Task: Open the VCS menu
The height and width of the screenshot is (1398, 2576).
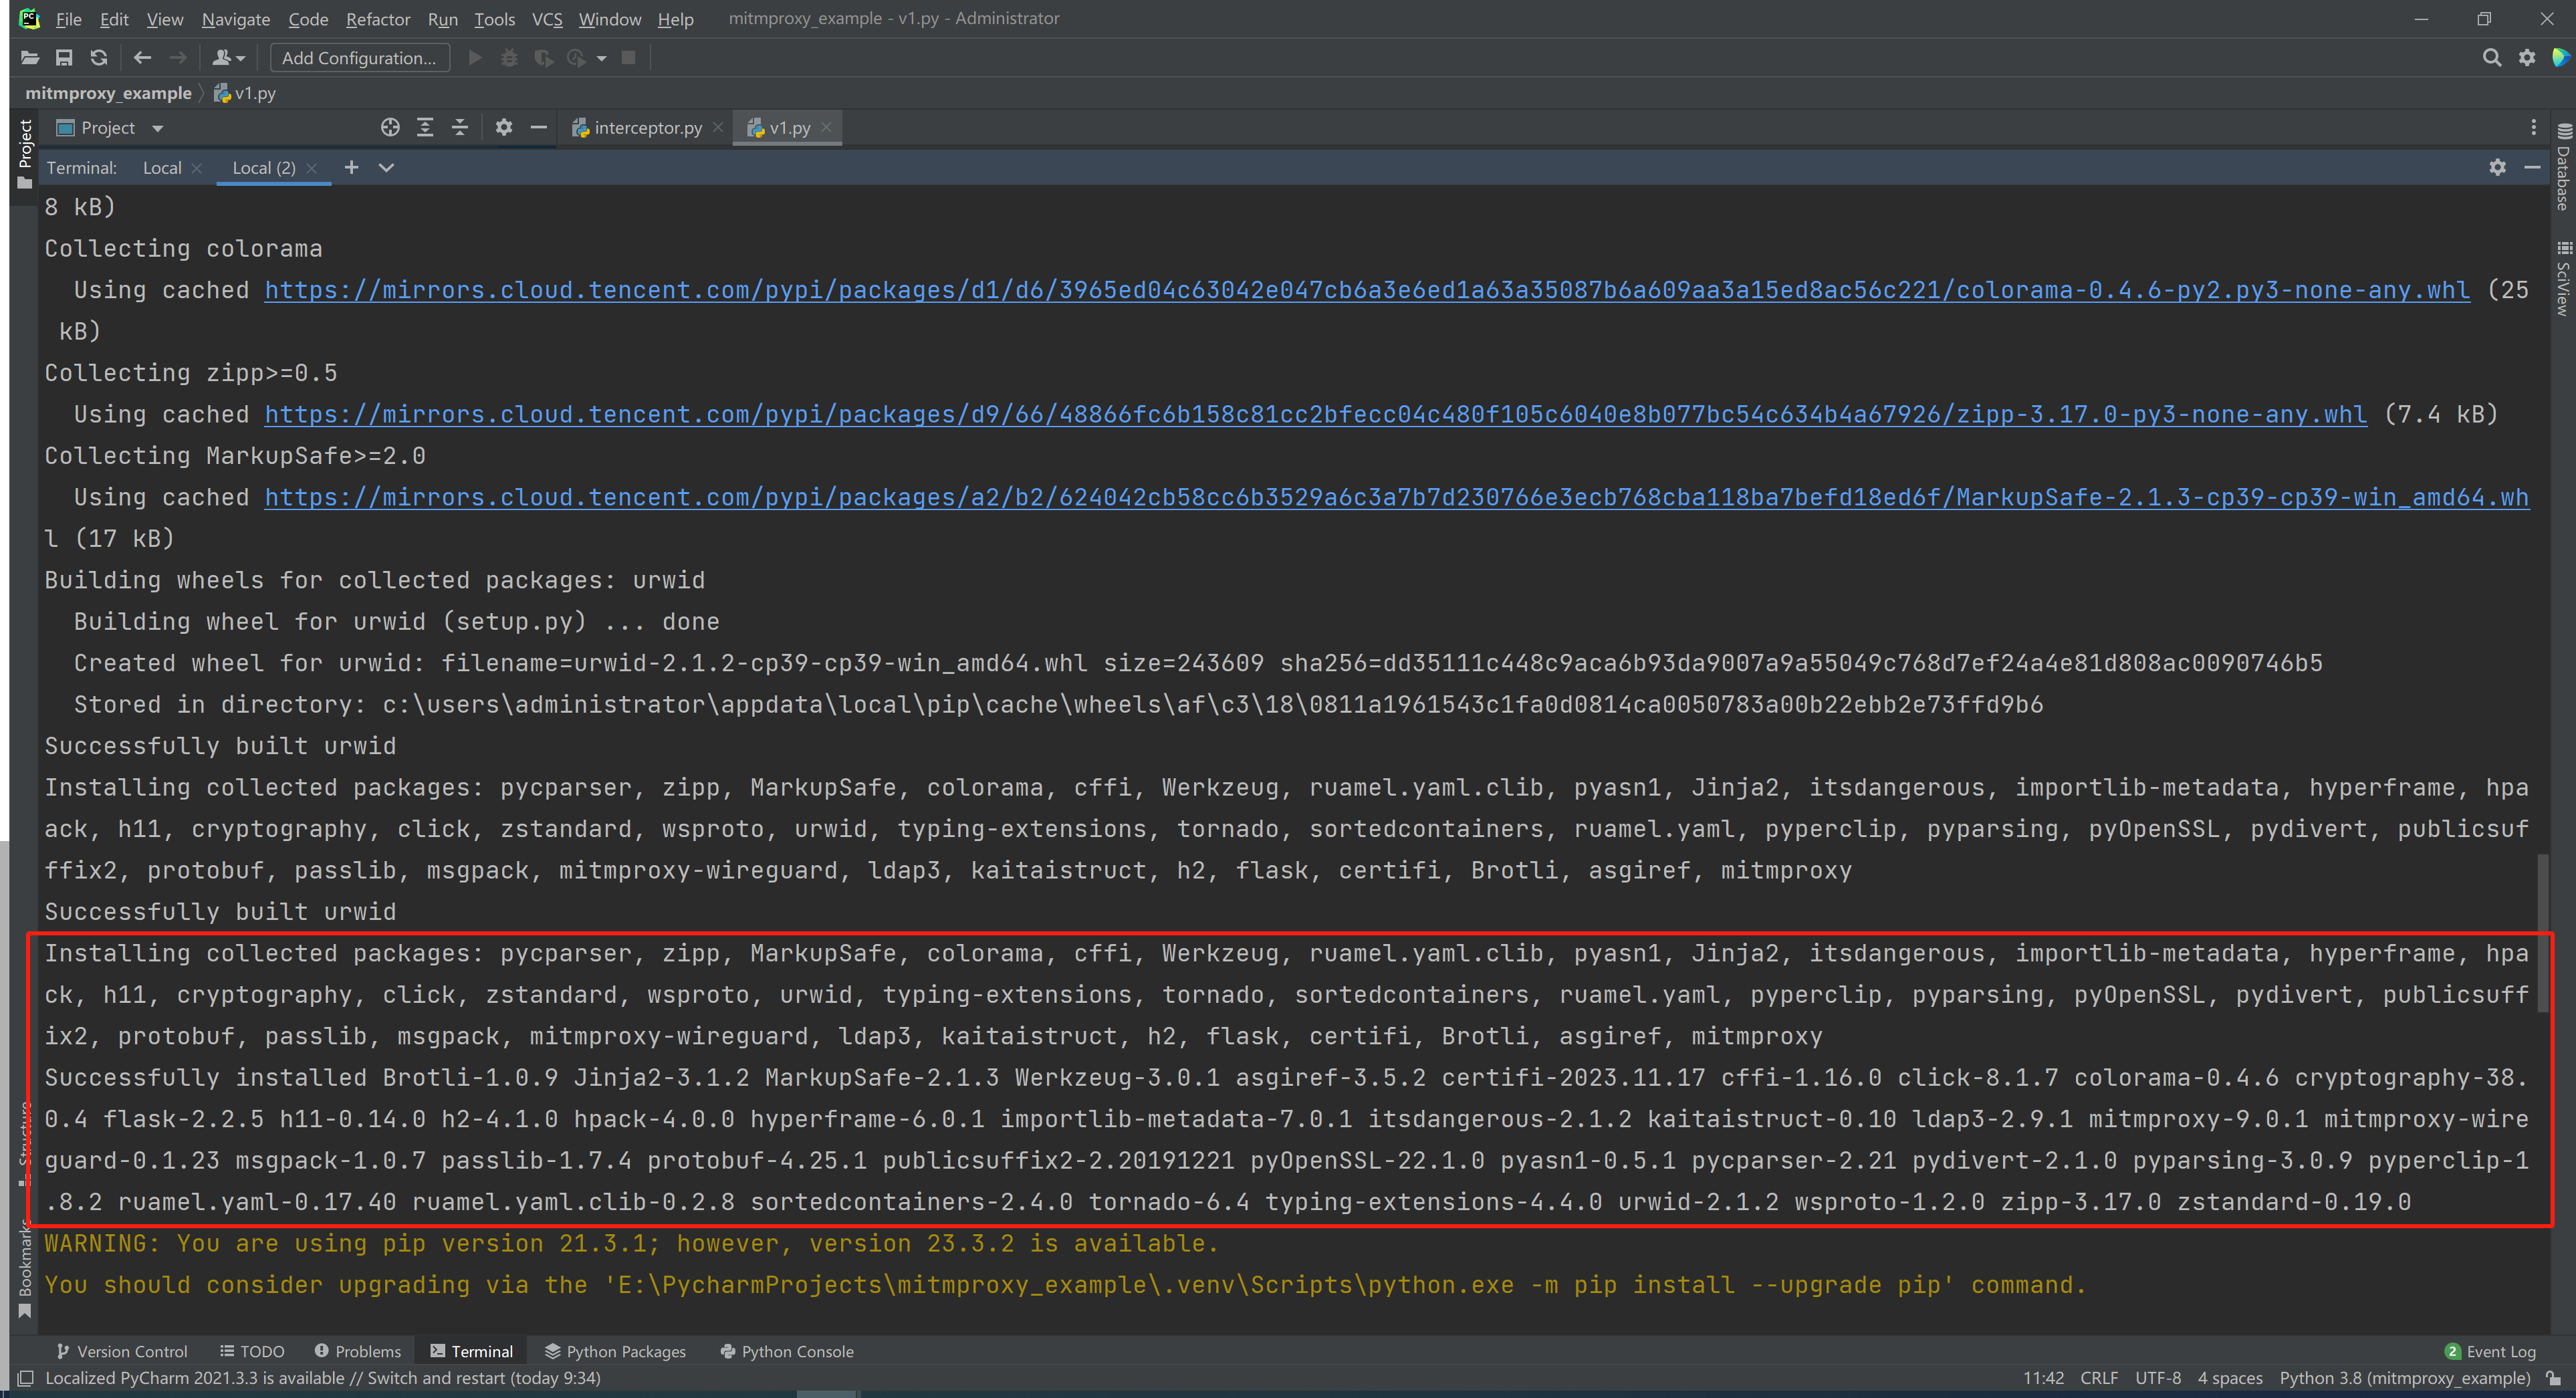Action: (x=546, y=19)
